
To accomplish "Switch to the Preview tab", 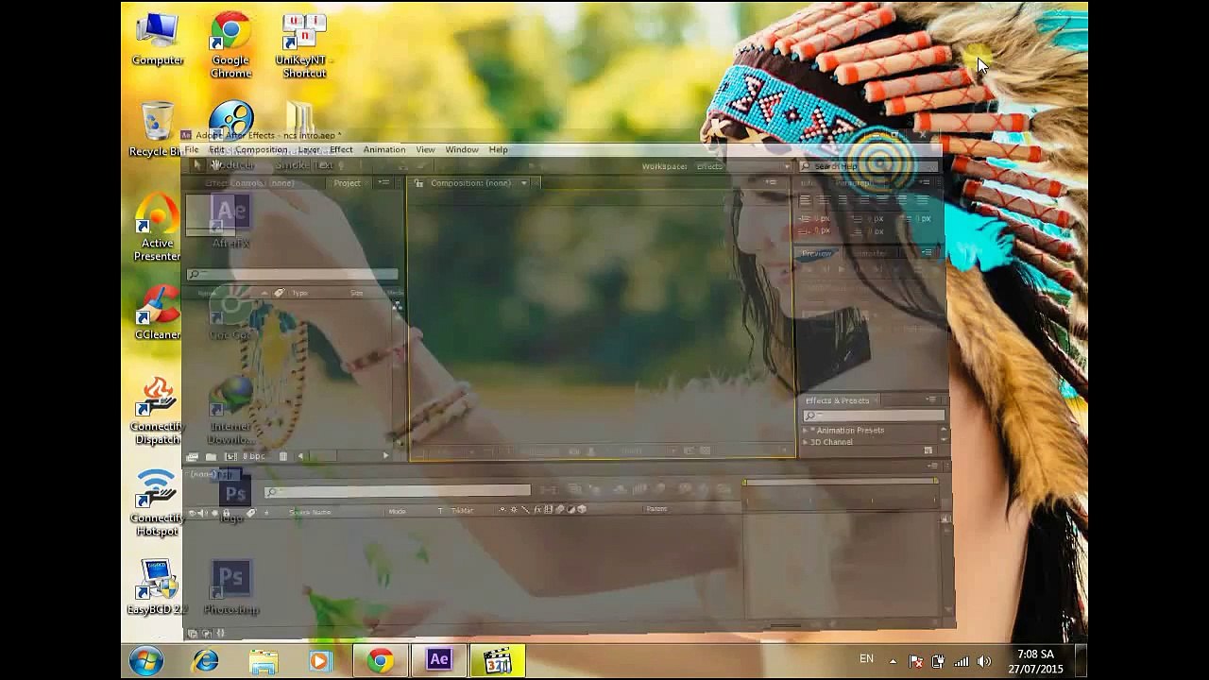I will pos(817,253).
